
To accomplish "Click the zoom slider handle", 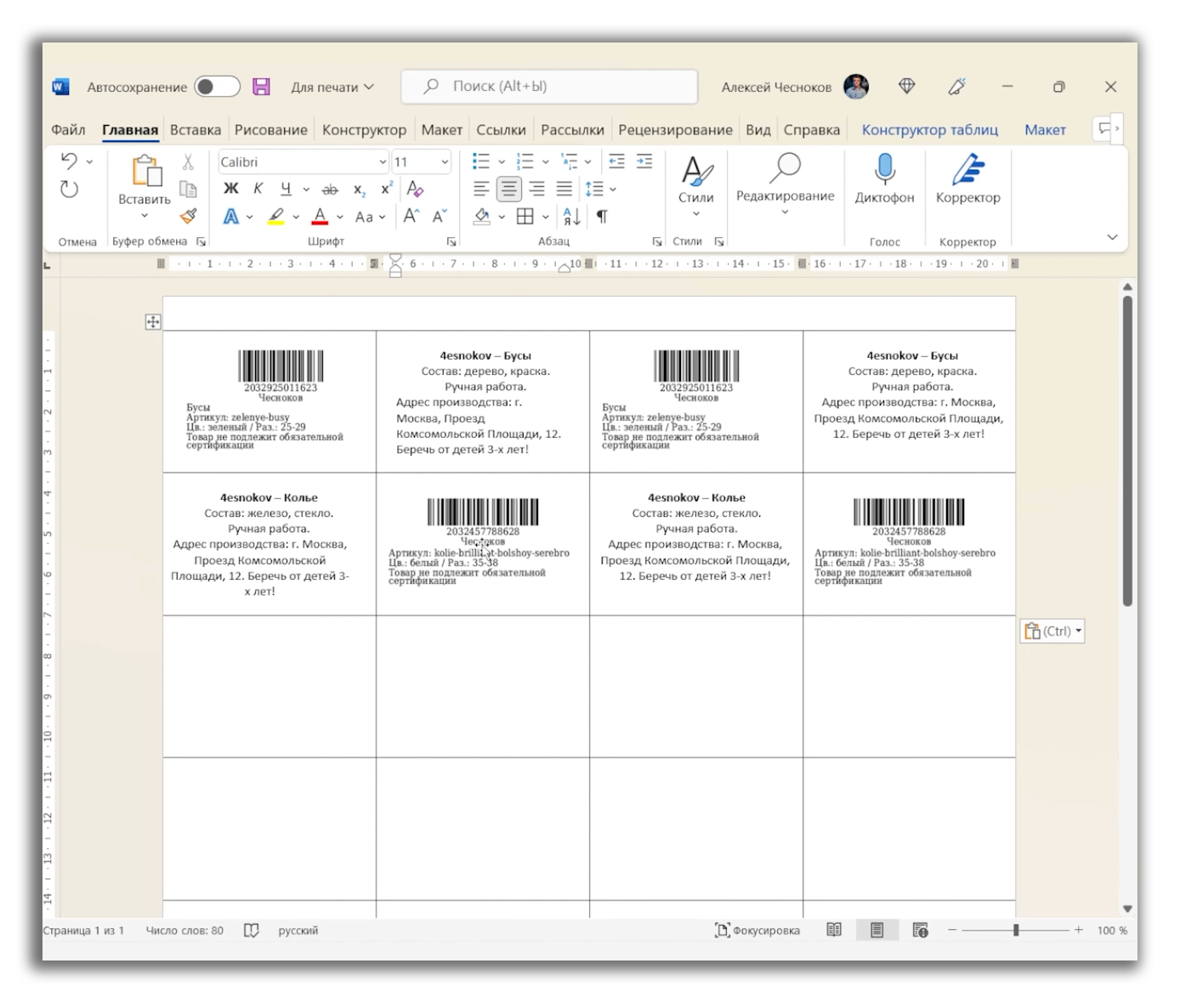I will [x=1015, y=930].
